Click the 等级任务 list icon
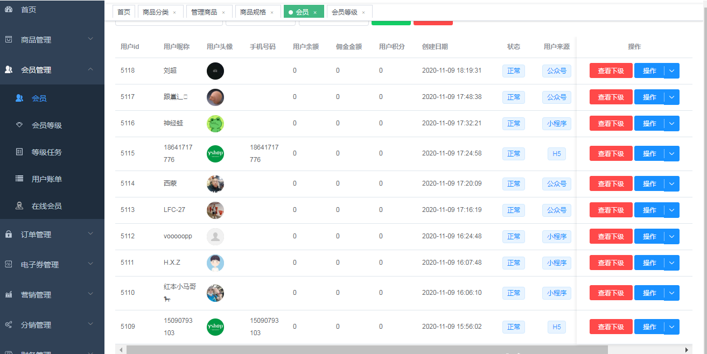This screenshot has width=707, height=354. pyautogui.click(x=19, y=152)
